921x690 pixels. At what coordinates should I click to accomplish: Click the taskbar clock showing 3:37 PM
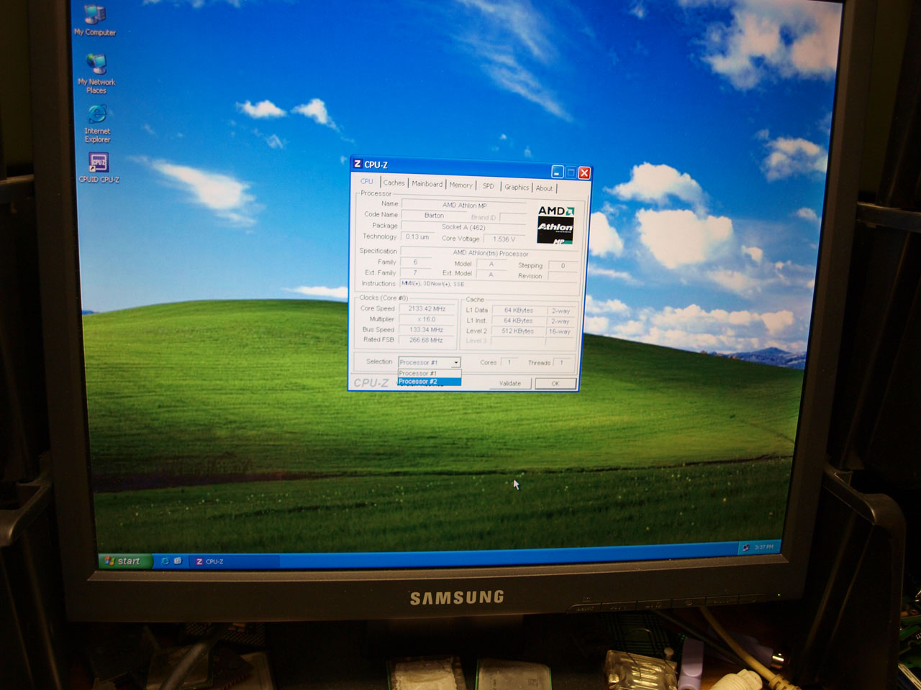coord(764,547)
